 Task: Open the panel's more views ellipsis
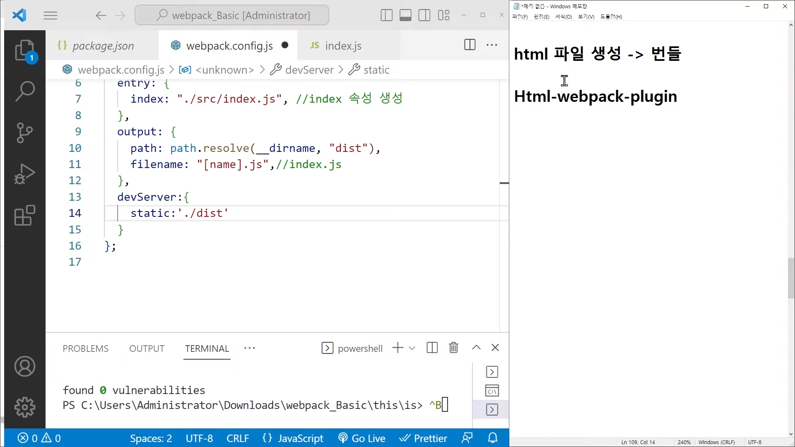coord(250,348)
